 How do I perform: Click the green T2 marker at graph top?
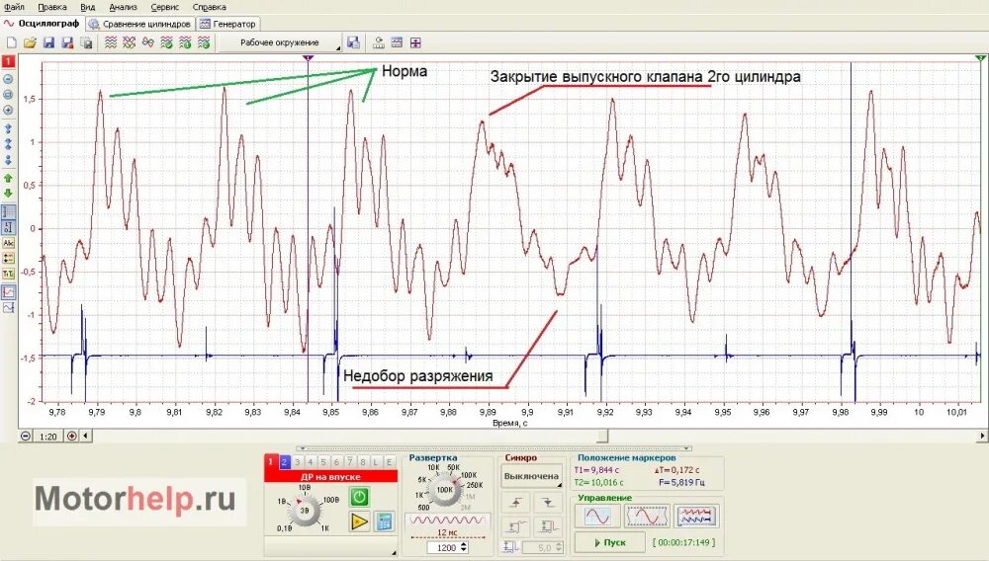(980, 58)
